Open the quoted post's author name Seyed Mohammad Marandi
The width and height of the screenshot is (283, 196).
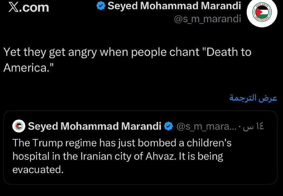tap(94, 126)
